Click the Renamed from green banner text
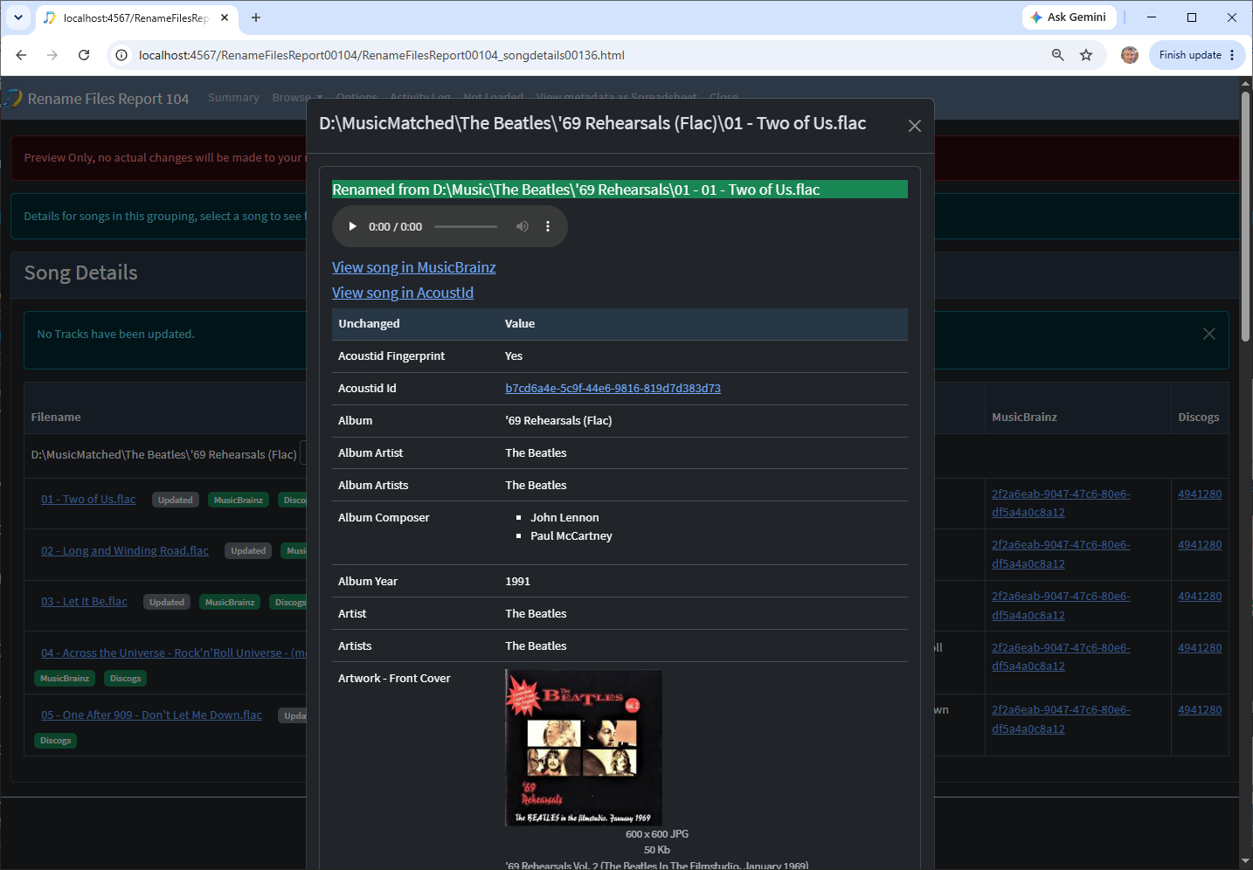 [x=576, y=190]
